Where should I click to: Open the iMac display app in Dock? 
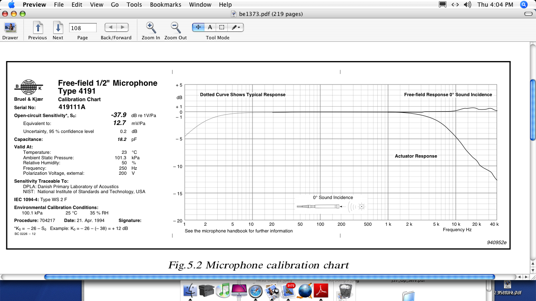[239, 290]
